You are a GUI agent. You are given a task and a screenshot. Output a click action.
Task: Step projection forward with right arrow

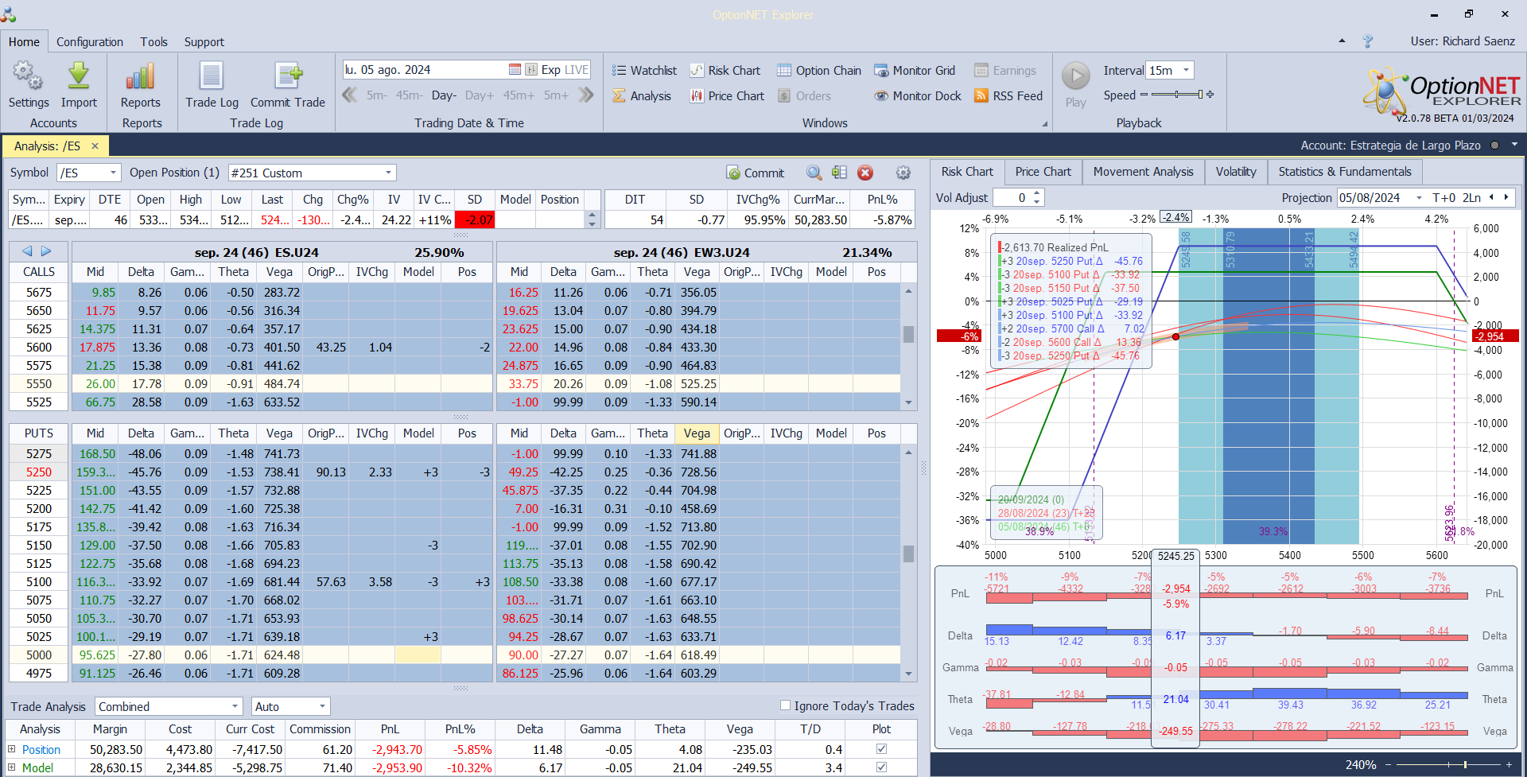pos(1506,197)
